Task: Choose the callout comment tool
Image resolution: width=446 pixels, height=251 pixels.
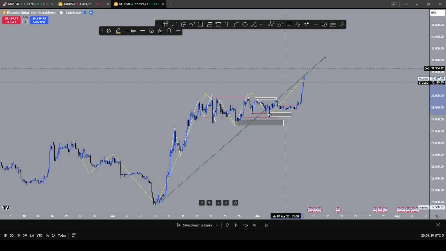Action: tap(289, 24)
